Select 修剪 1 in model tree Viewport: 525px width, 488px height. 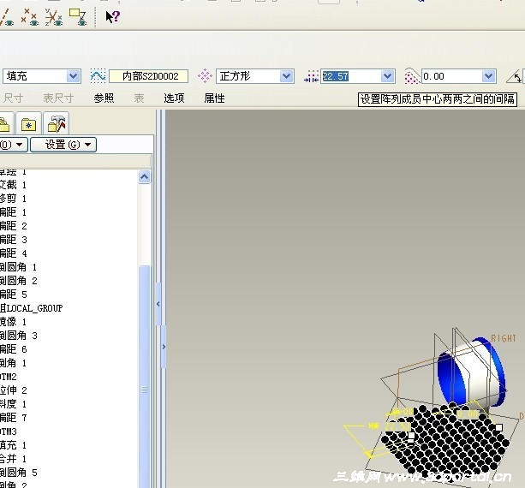coord(14,199)
